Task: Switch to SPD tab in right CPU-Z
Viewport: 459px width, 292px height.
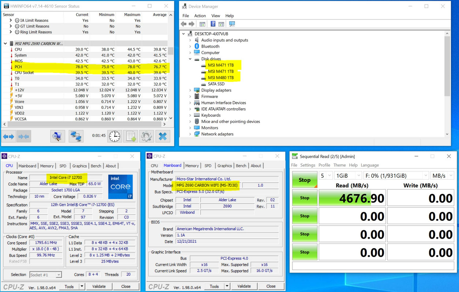Action: click(x=208, y=166)
